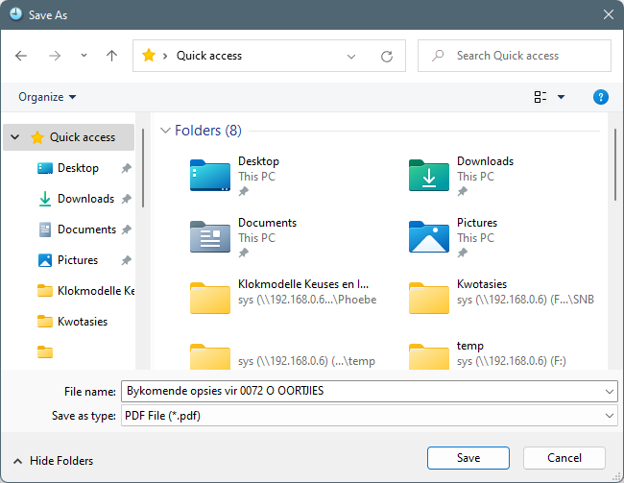624x483 pixels.
Task: Refresh the Quick access view
Action: point(387,56)
